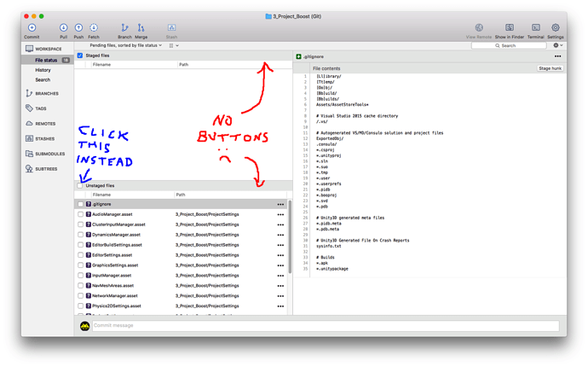Open the Merge tool icon
The width and height of the screenshot is (588, 367).
[141, 28]
